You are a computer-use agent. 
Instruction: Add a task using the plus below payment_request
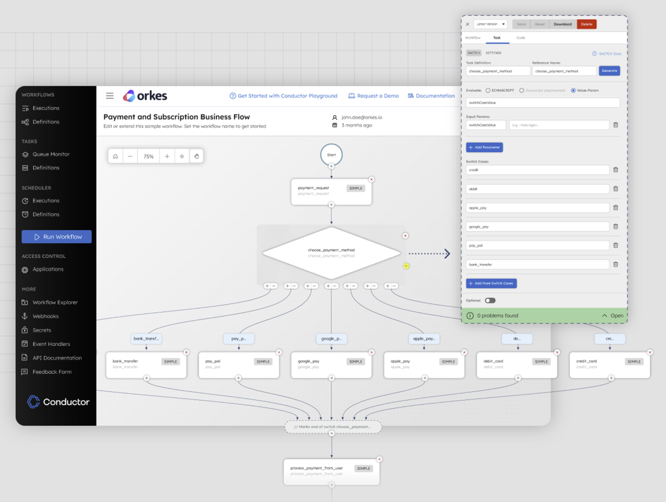331,205
